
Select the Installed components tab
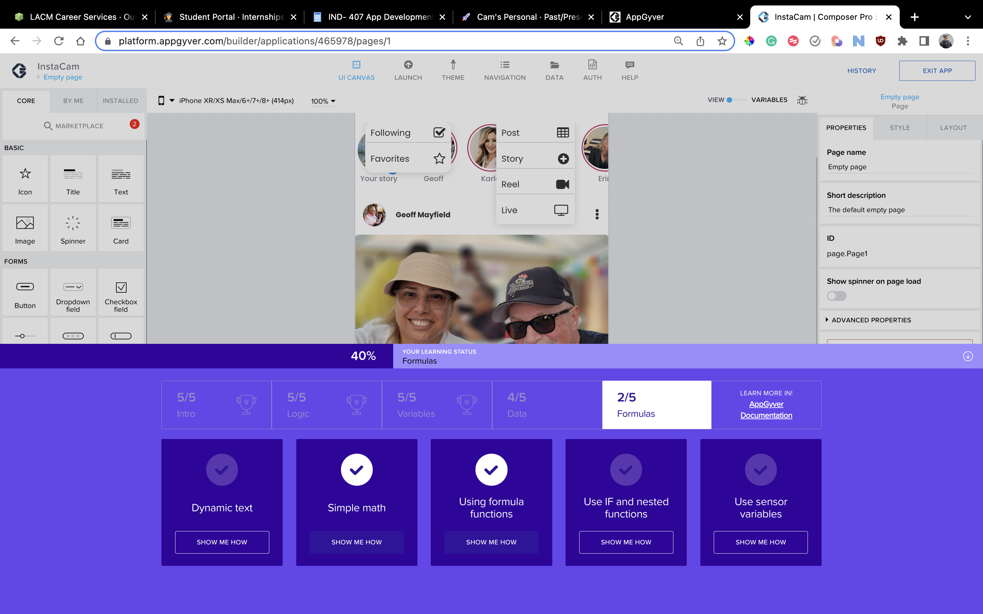point(120,101)
